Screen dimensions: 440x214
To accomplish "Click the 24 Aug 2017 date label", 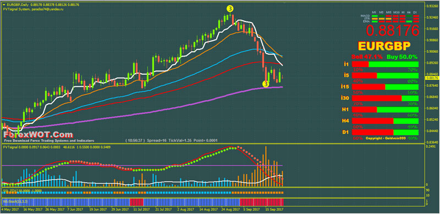I will tap(230, 210).
